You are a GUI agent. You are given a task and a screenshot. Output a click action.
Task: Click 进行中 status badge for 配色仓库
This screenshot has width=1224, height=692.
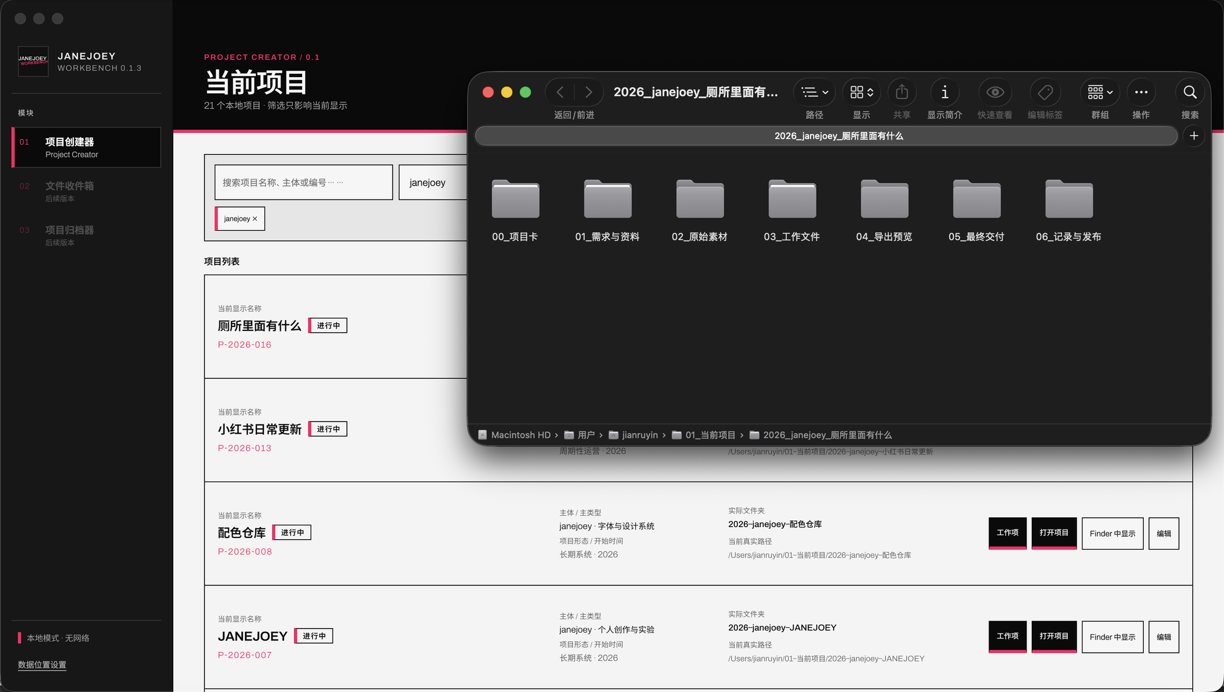(x=292, y=532)
